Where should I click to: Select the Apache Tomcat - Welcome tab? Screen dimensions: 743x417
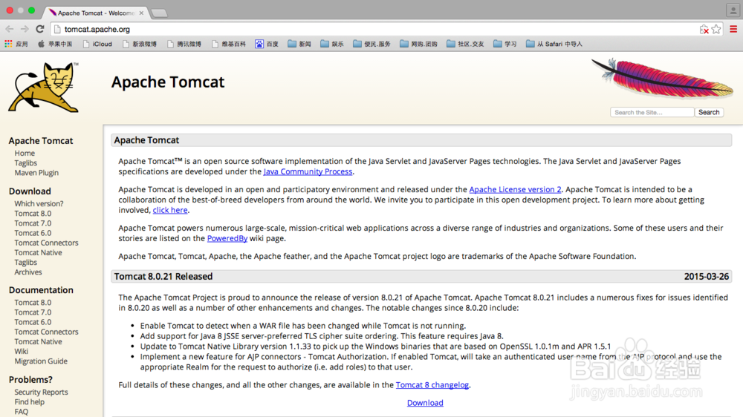[95, 13]
